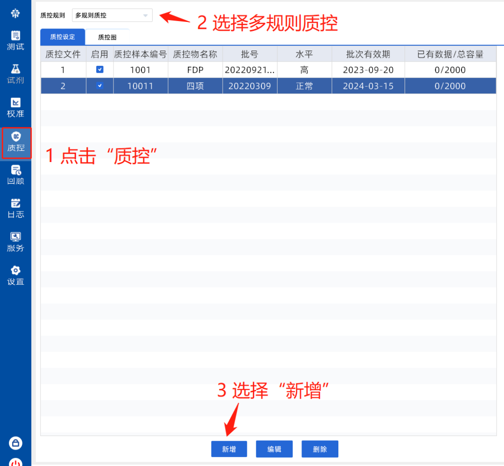Open 设置 (Settings) gear icon

(15, 271)
